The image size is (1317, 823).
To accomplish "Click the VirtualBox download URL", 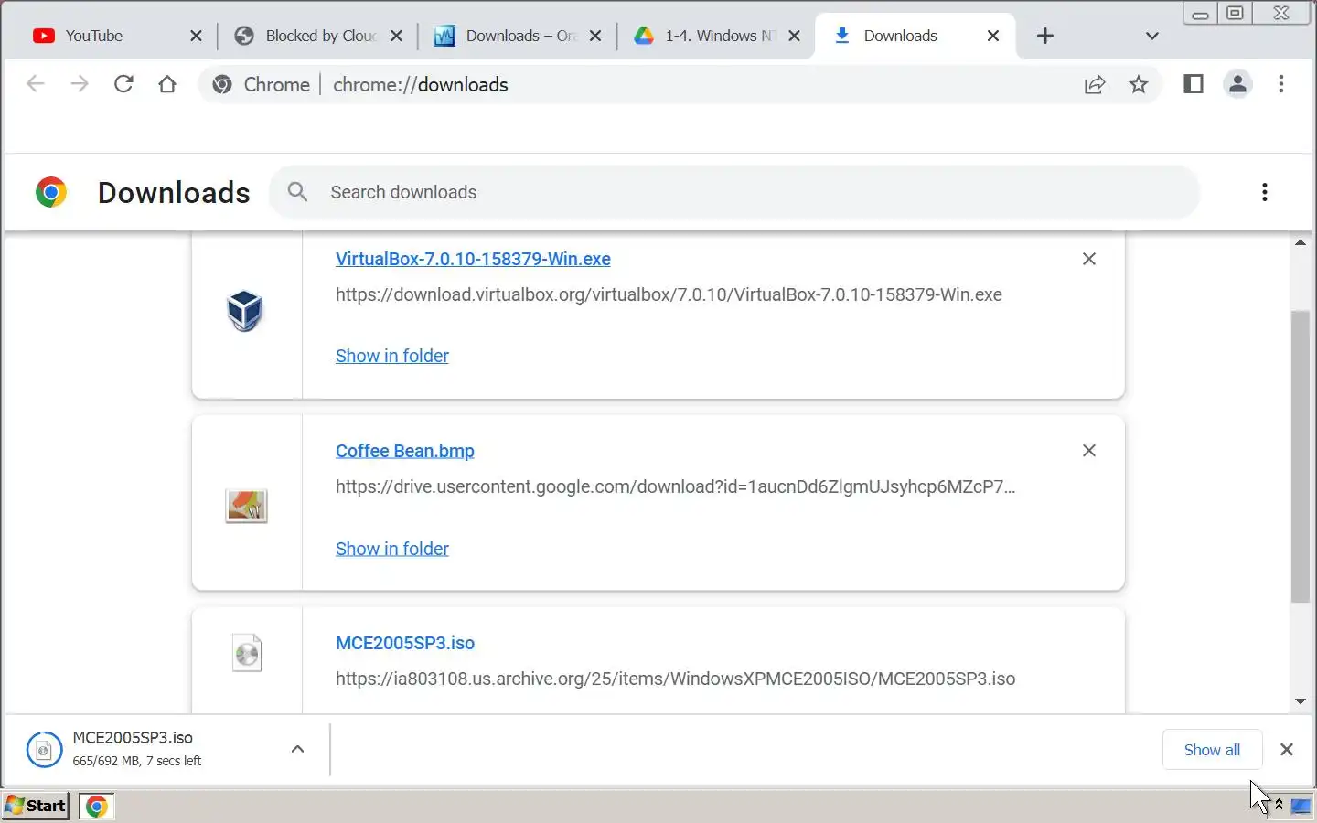I will pos(669,294).
